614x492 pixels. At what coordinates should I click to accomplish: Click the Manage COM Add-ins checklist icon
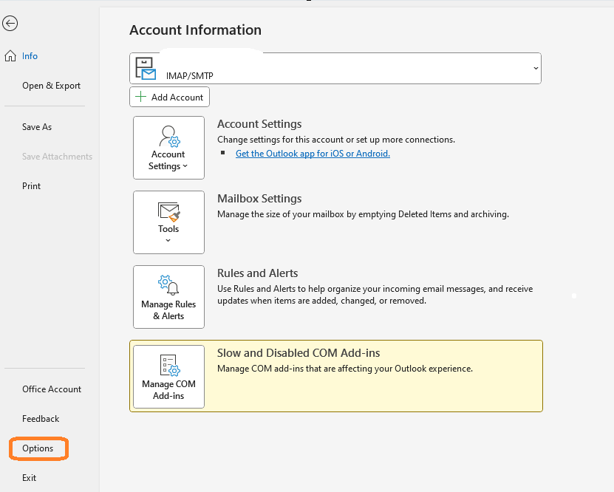point(169,365)
